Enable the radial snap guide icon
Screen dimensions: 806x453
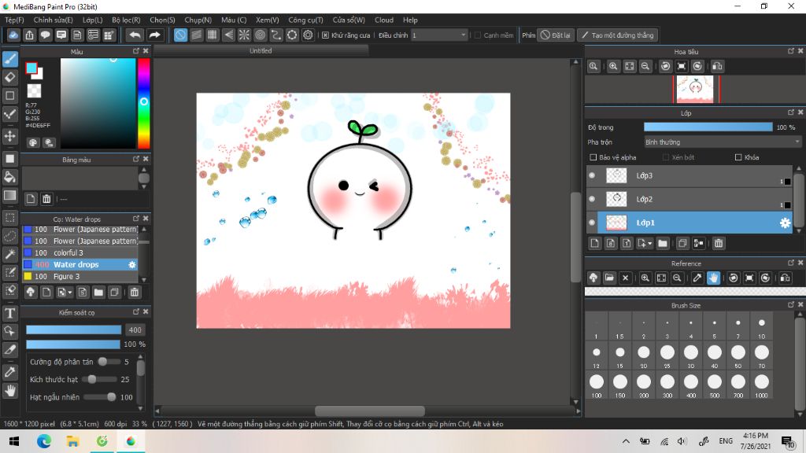(244, 35)
